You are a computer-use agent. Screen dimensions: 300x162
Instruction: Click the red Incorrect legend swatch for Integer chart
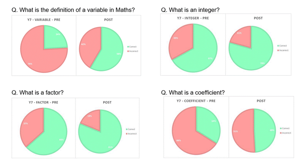[x=278, y=50]
